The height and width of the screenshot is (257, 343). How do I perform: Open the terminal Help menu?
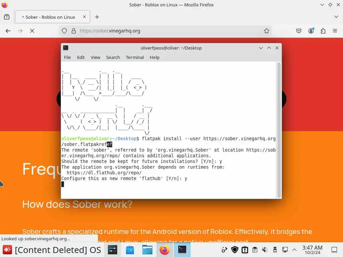point(154,57)
